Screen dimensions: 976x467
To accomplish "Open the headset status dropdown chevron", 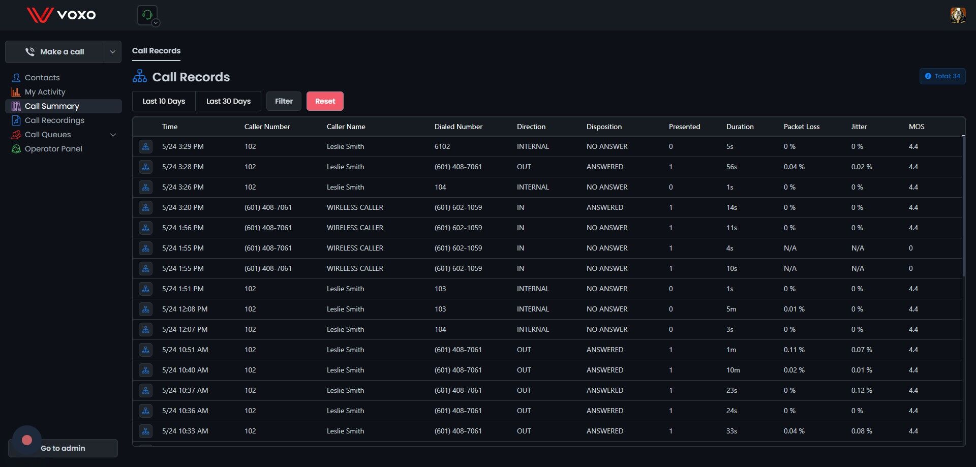I will [156, 23].
